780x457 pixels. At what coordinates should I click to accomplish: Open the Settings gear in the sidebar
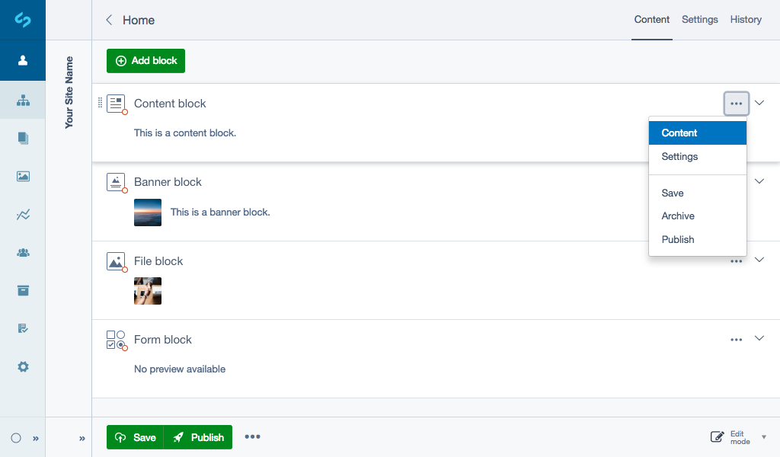tap(23, 366)
